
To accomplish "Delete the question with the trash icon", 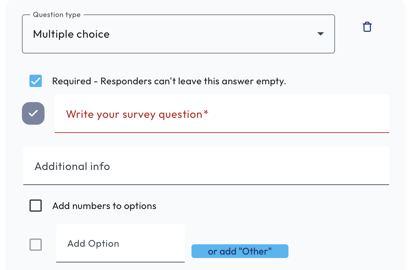I will pos(367,27).
